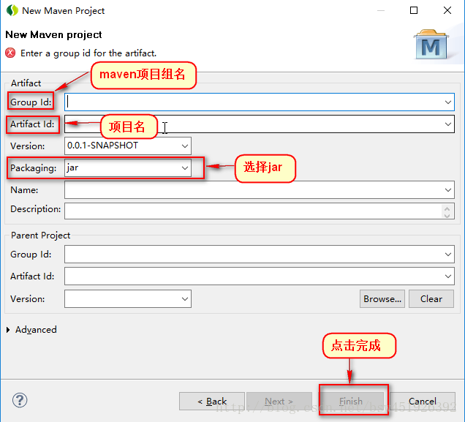Image resolution: width=465 pixels, height=422 pixels.
Task: Click the red error icon beside message
Action: (x=10, y=53)
